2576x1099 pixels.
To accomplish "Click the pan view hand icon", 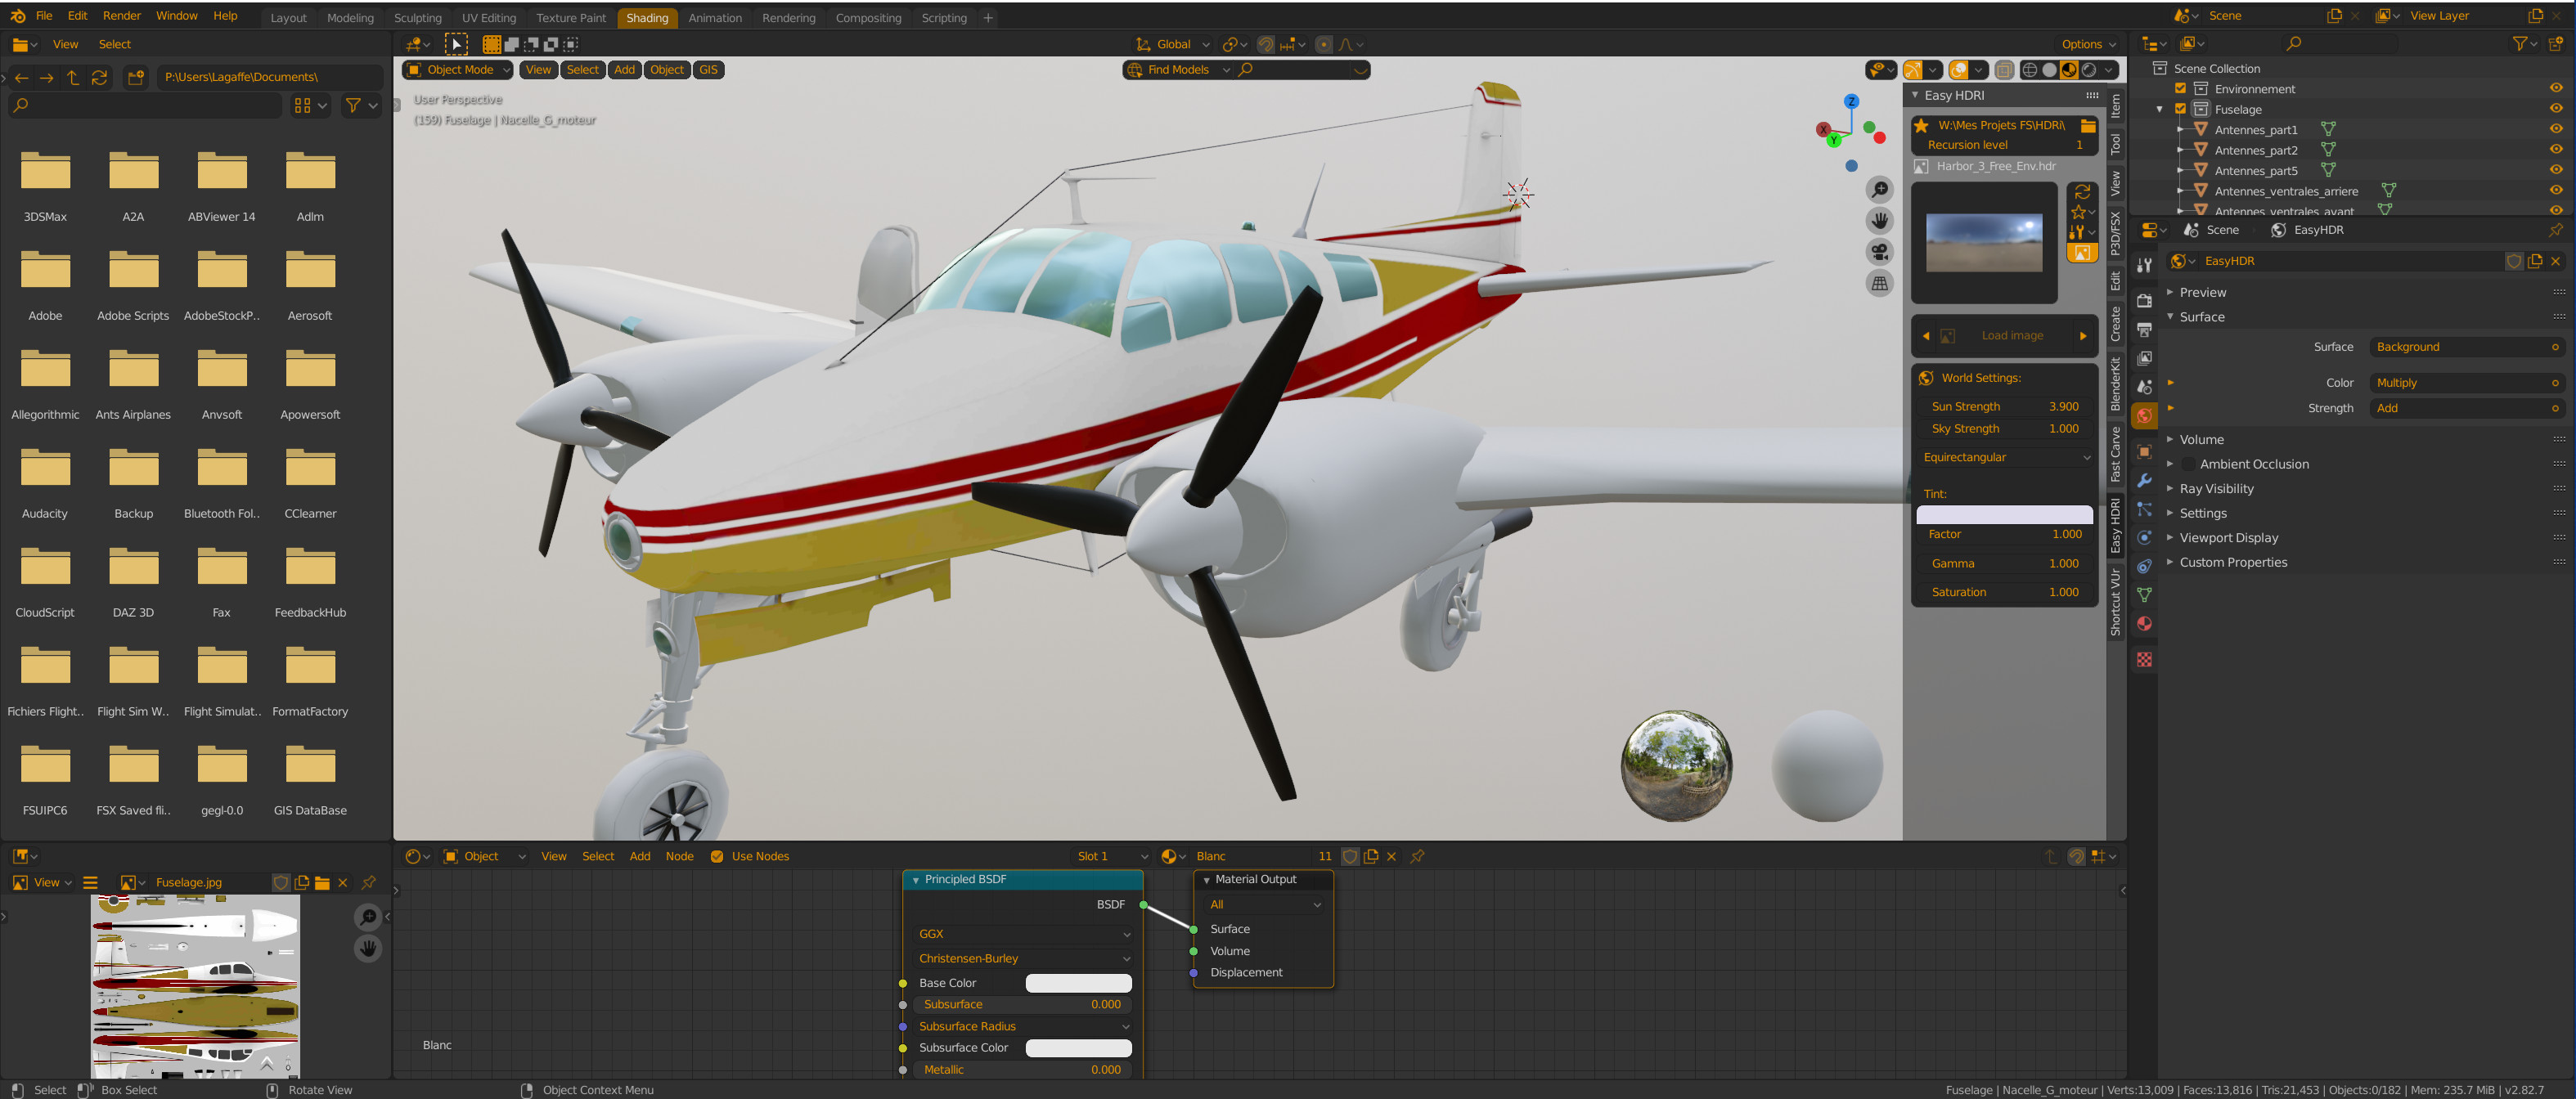I will [1879, 221].
